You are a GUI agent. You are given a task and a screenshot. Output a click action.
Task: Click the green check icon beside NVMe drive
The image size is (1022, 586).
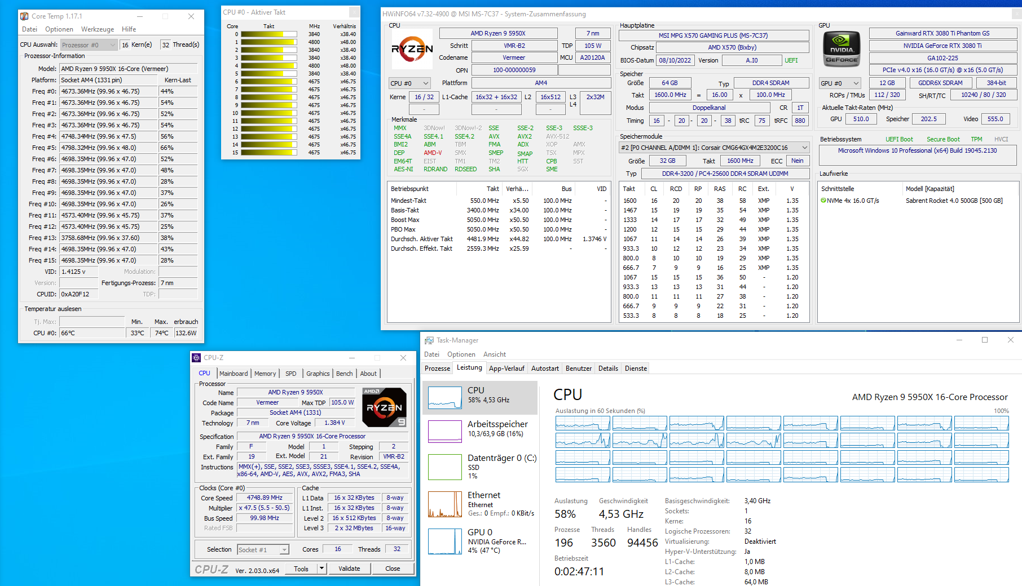coord(823,201)
